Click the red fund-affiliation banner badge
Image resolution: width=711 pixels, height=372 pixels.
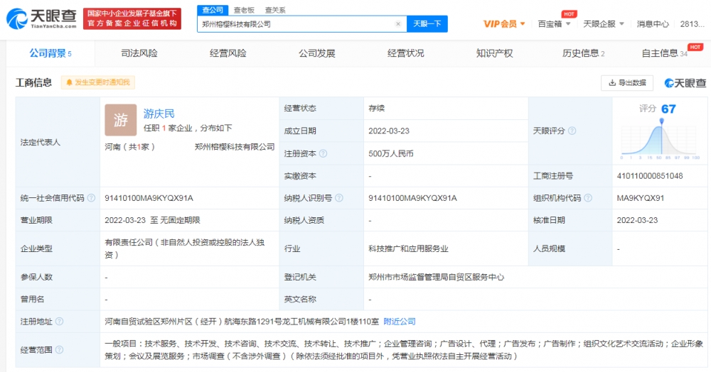pyautogui.click(x=132, y=18)
